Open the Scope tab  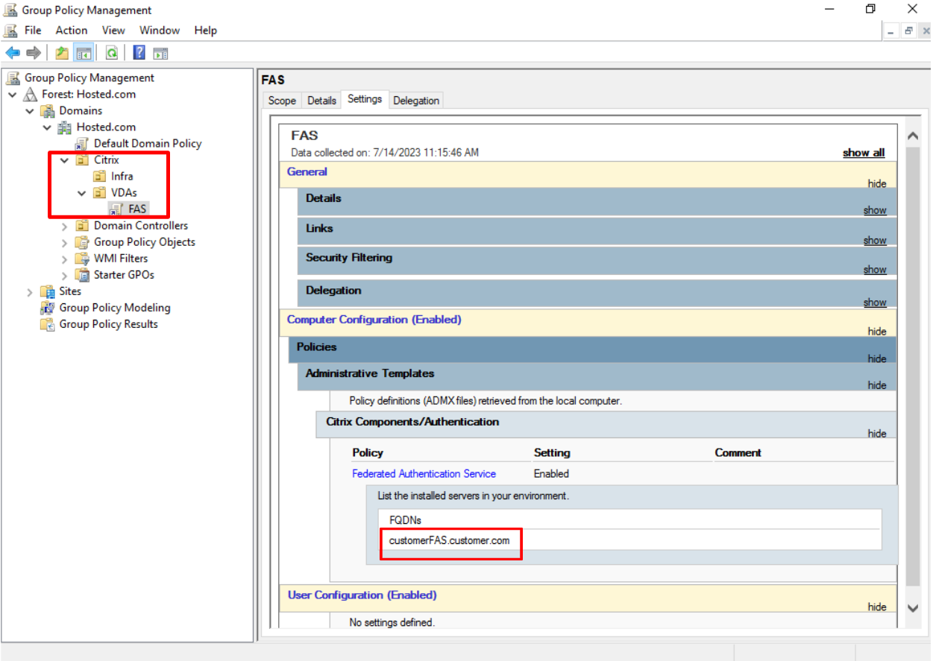[x=282, y=101]
